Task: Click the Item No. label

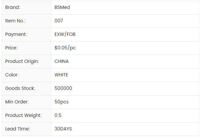Action: (15, 21)
